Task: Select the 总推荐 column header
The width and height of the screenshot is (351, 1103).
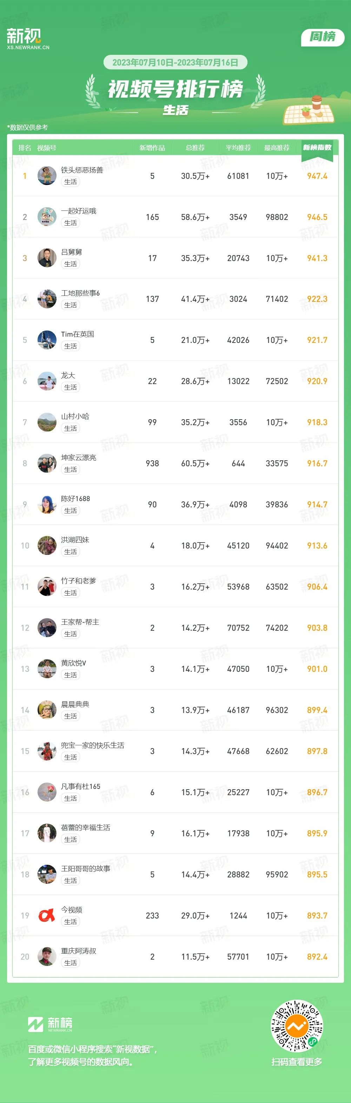Action: pos(195,148)
